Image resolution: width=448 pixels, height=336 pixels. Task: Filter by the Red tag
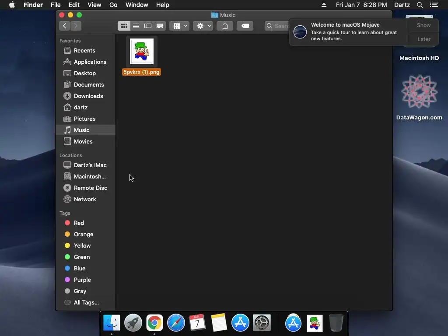click(x=85, y=223)
